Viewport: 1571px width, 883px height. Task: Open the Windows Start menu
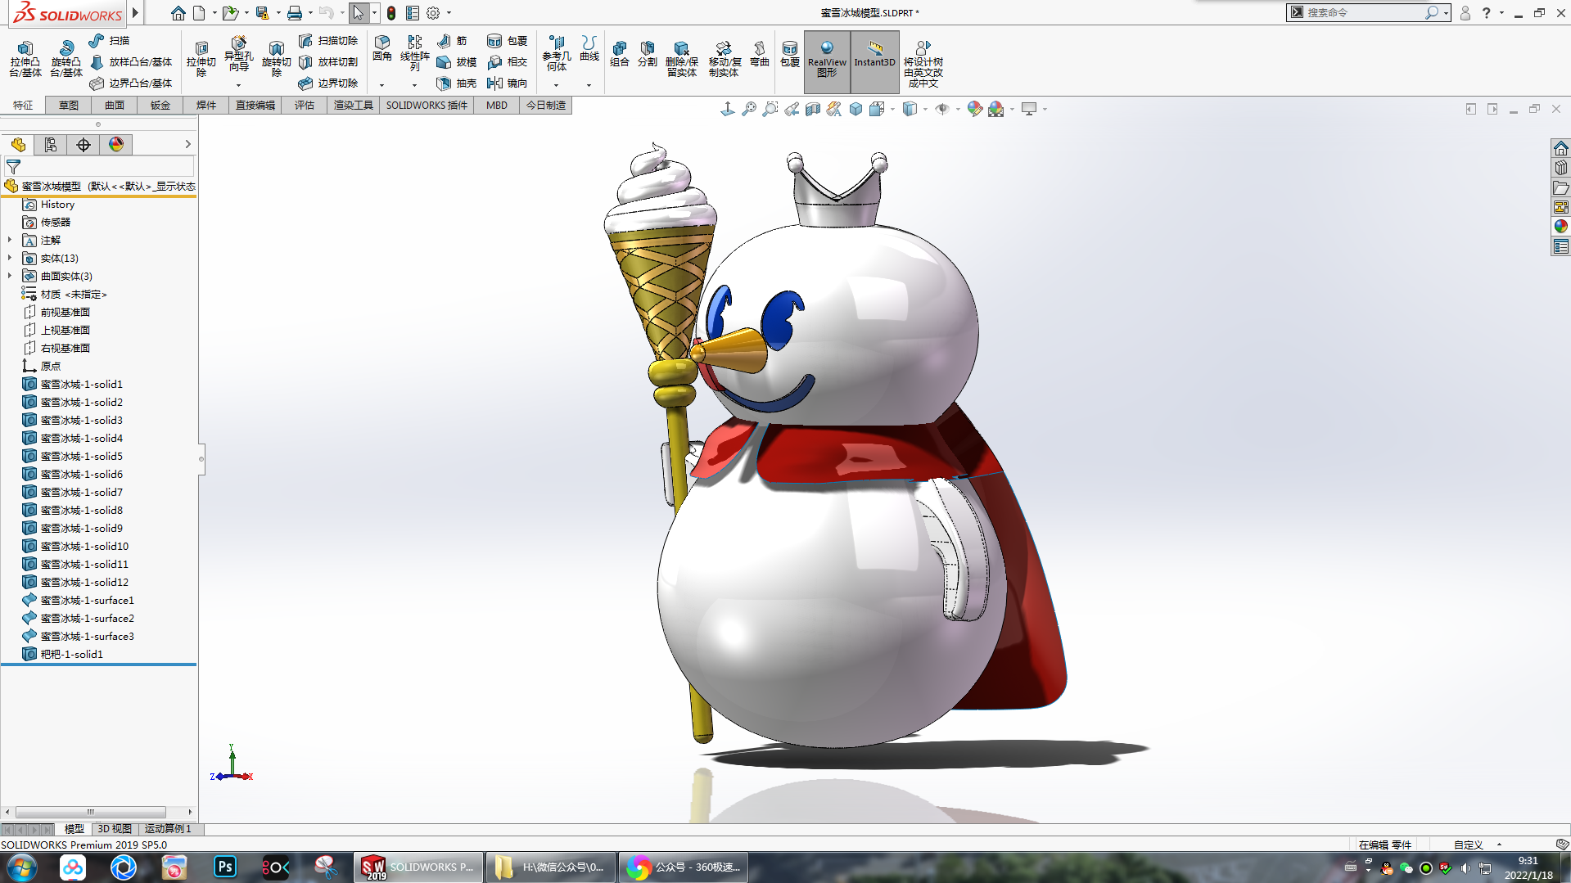(x=22, y=867)
